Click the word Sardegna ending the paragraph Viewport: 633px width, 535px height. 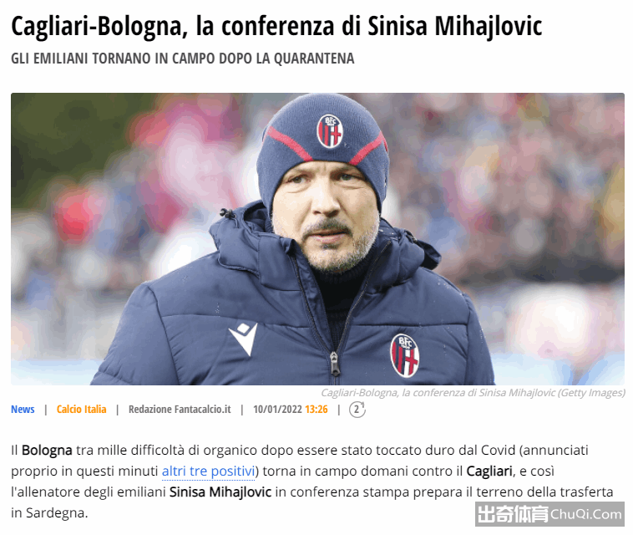(55, 513)
